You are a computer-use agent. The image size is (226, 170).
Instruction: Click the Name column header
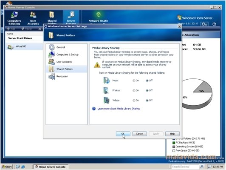coord(10,34)
